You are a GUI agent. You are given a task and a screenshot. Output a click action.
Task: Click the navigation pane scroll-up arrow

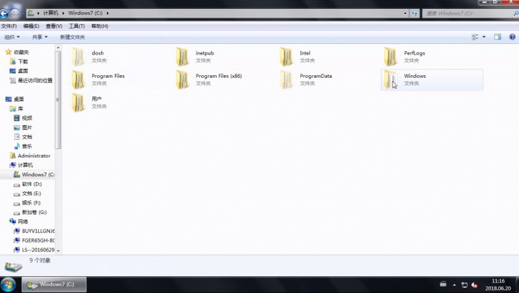coord(58,48)
